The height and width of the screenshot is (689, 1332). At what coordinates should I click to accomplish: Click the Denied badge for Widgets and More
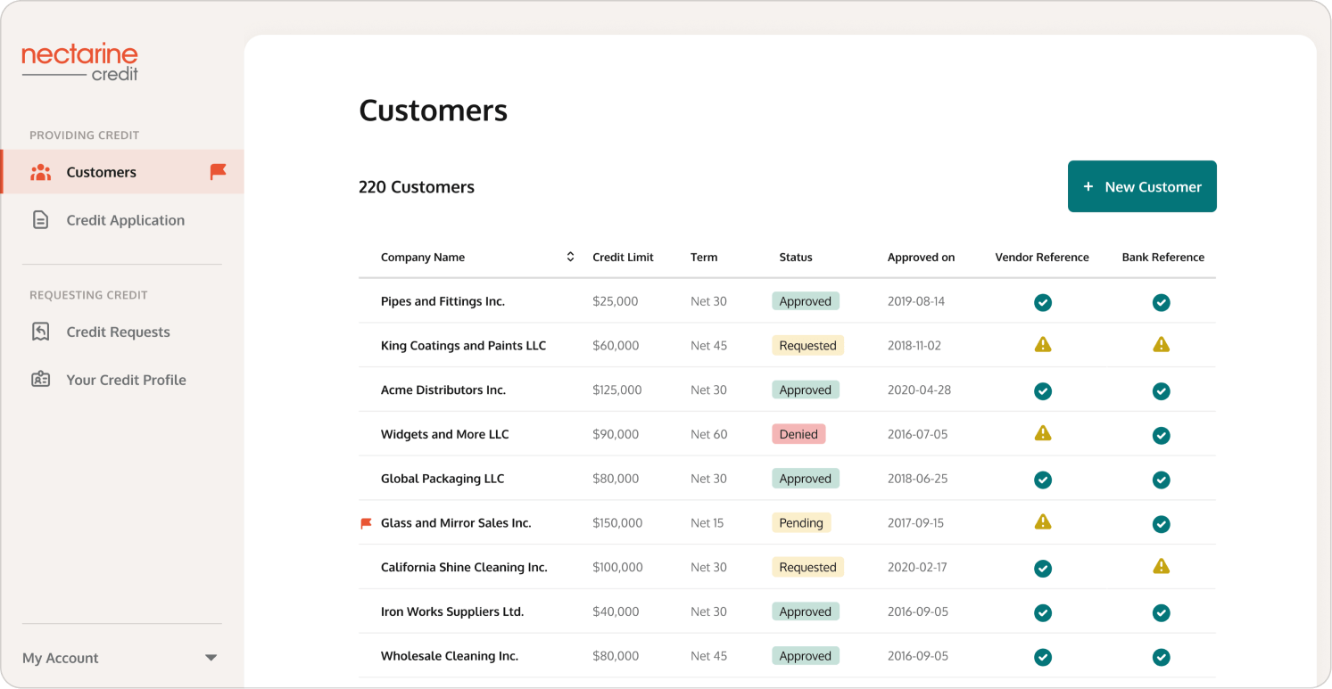click(x=798, y=434)
